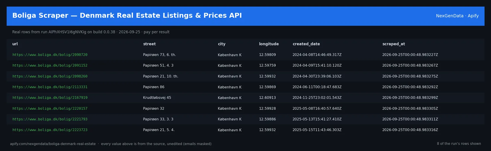Click the '8 of the run's rows shown' note

(459, 144)
